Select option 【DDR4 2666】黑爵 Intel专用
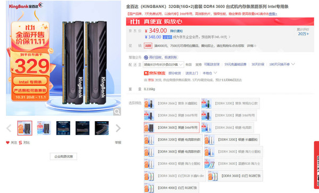The height and width of the screenshot is (193, 319). pos(172,115)
